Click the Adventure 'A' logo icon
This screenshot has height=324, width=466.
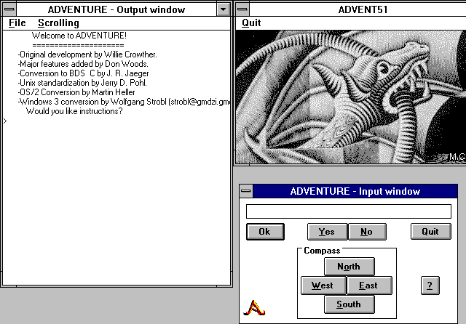pos(254,308)
